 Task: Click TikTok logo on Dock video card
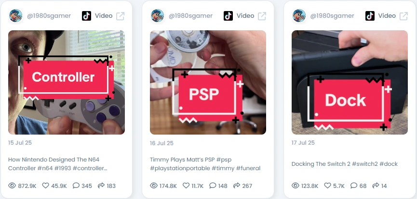coord(370,16)
